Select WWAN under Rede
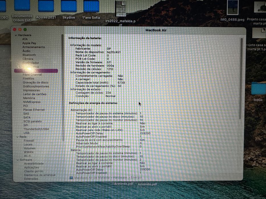266x199 pixels. click(x=29, y=152)
